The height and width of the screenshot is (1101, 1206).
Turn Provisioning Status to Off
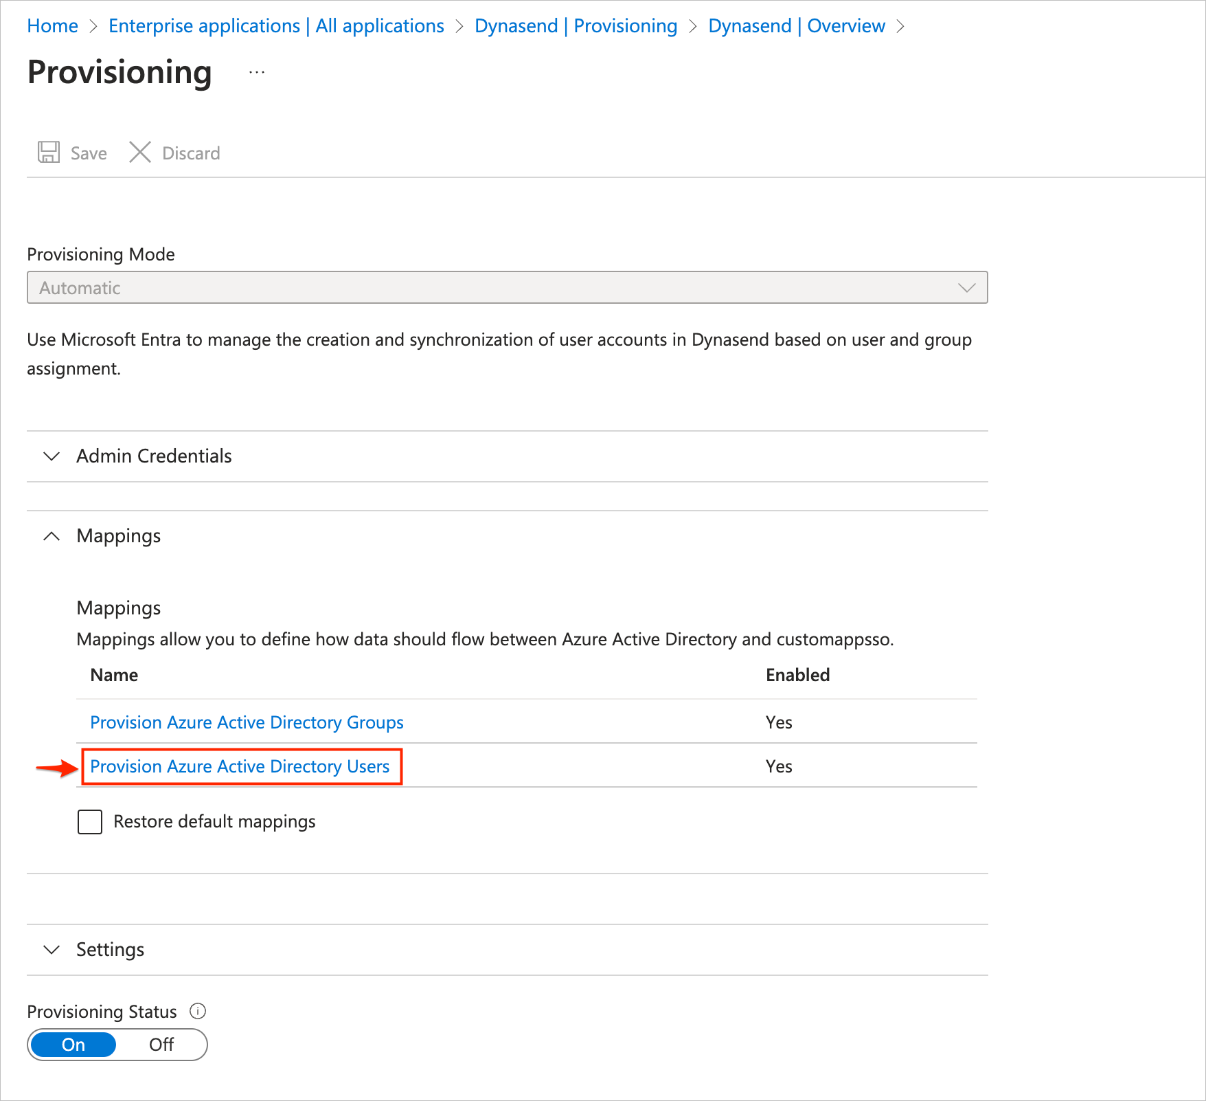pos(161,1045)
